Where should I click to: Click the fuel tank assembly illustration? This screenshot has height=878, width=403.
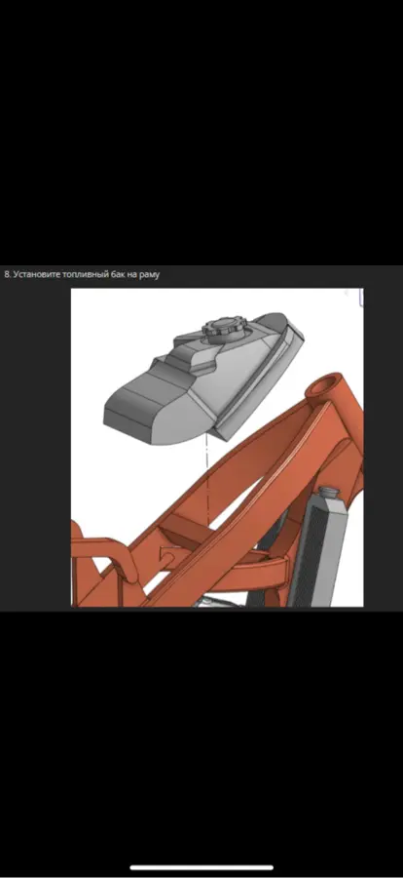217,448
